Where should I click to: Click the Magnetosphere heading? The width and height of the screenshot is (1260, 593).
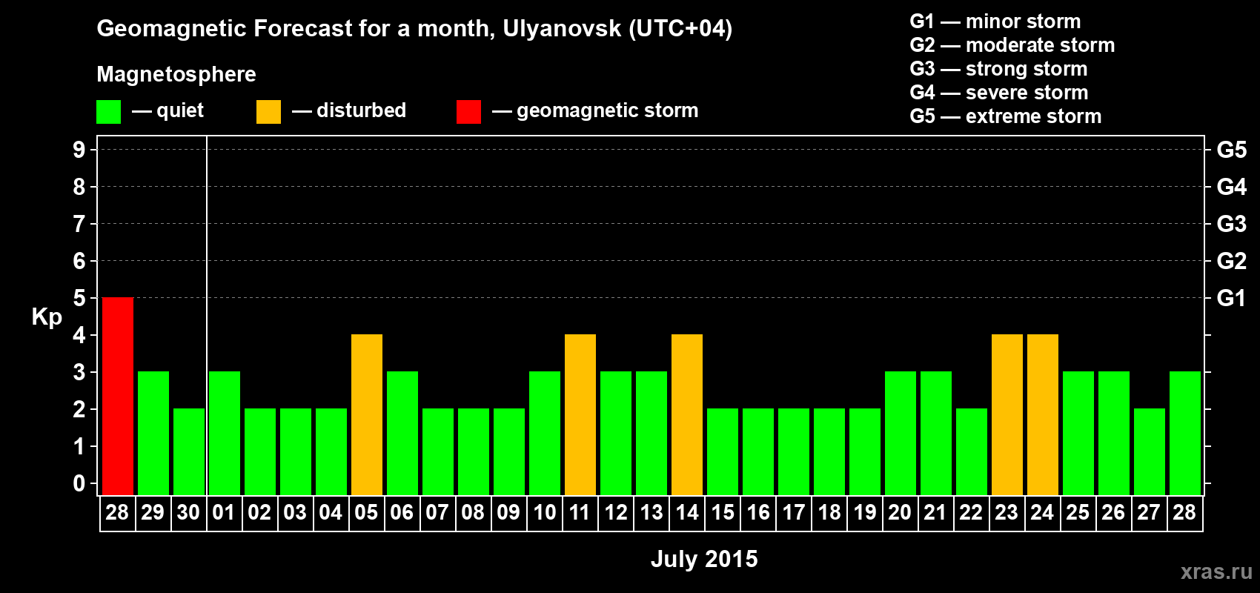pos(176,74)
